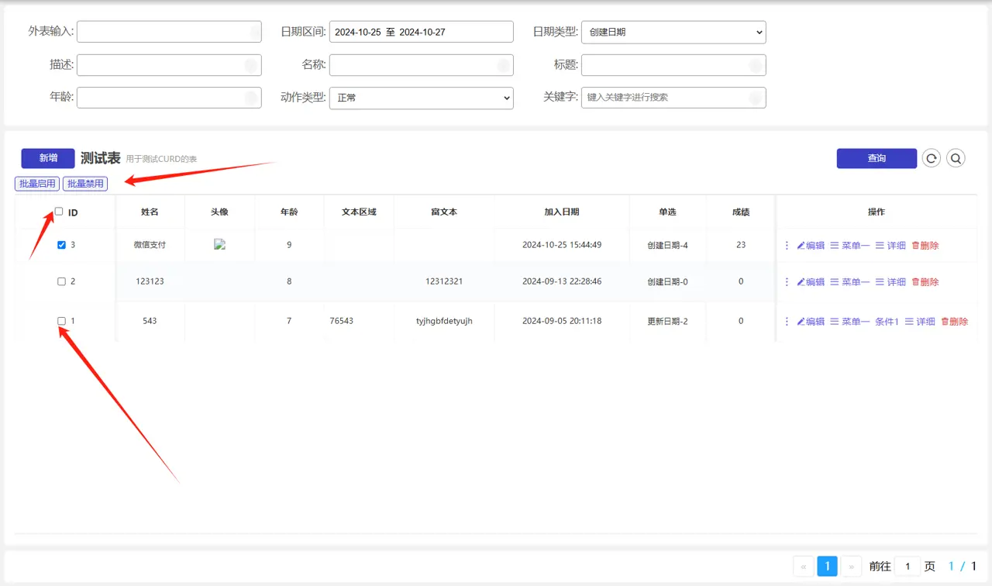The image size is (992, 586).
Task: Click the 新增 button
Action: [48, 158]
